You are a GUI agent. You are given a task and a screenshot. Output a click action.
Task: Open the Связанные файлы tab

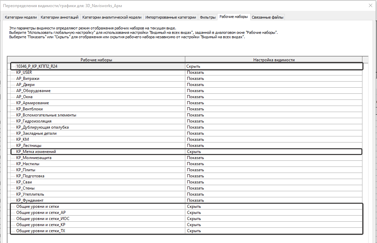click(x=268, y=17)
